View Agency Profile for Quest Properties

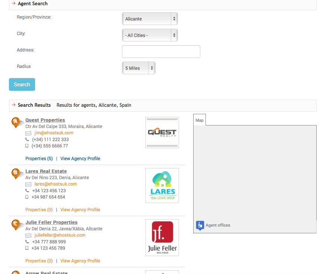pos(80,159)
